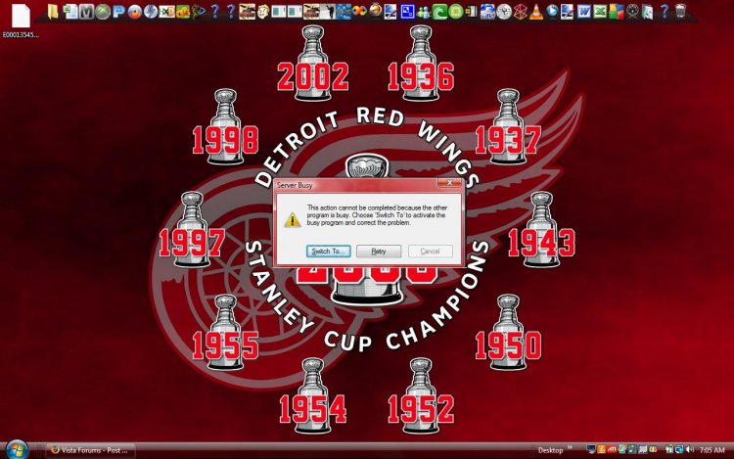Click the 7:05 AM taskbar clock
Viewport: 734px width, 459px height.
(x=712, y=450)
